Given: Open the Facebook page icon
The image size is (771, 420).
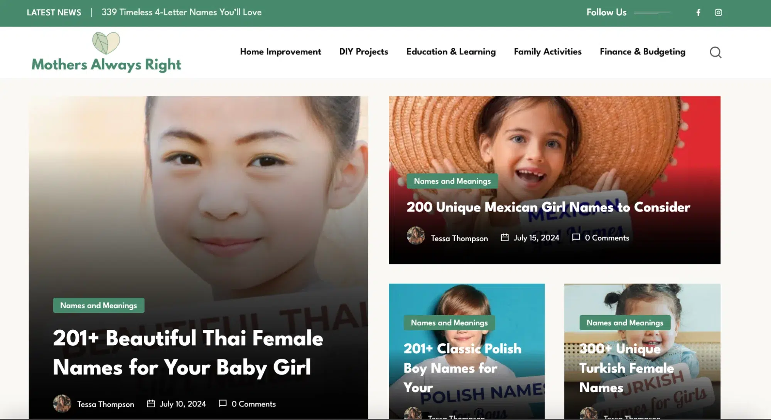Looking at the screenshot, I should 698,13.
